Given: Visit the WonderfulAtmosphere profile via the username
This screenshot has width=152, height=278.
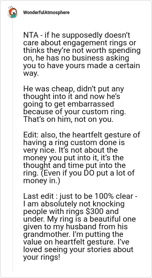Looking at the screenshot, I should (46, 13).
